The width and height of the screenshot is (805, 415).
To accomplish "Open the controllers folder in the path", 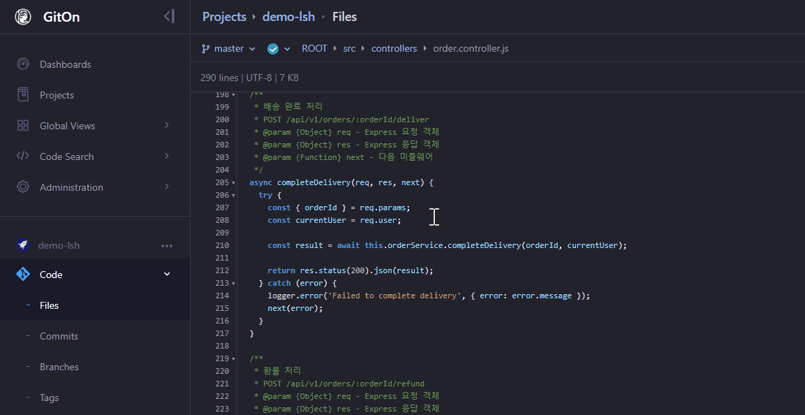I will [x=394, y=49].
